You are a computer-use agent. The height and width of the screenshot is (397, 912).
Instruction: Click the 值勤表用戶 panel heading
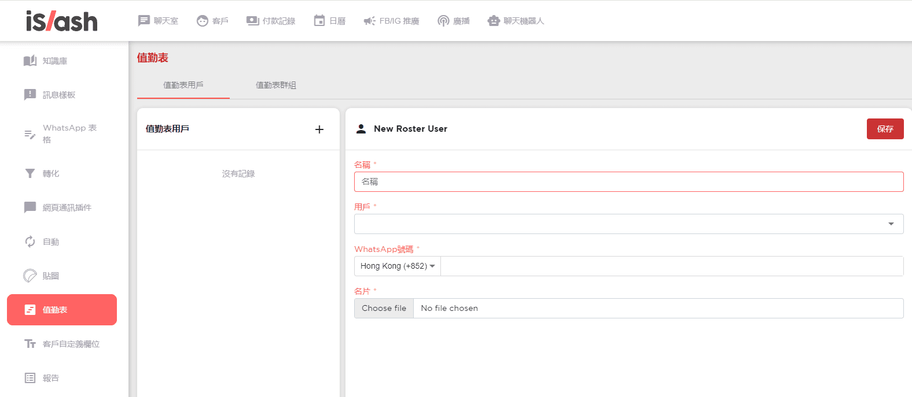coord(167,129)
